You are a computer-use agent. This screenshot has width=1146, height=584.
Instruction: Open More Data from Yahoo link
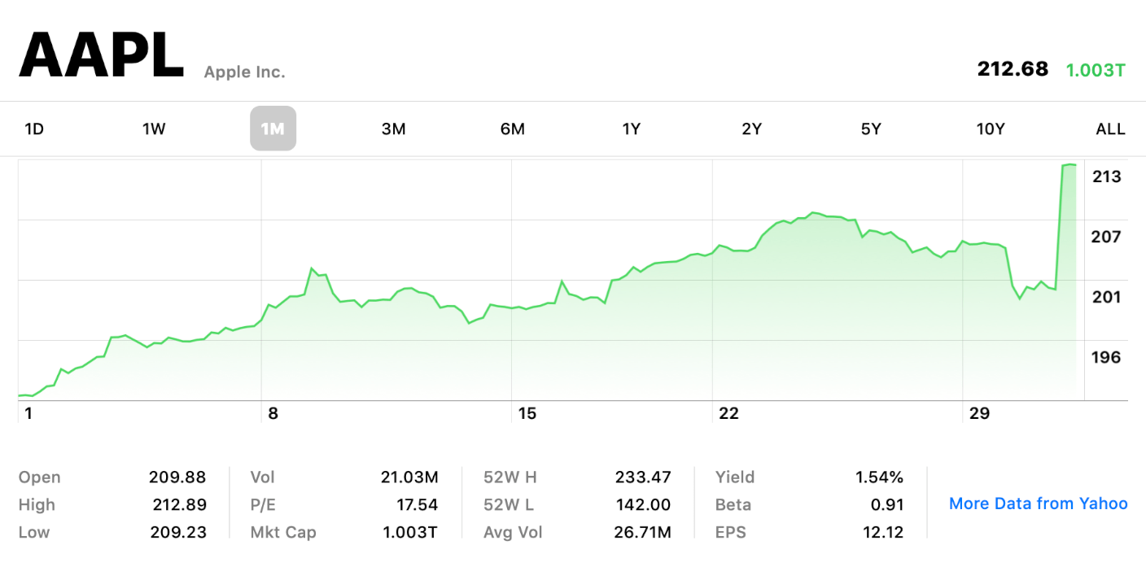click(1038, 503)
